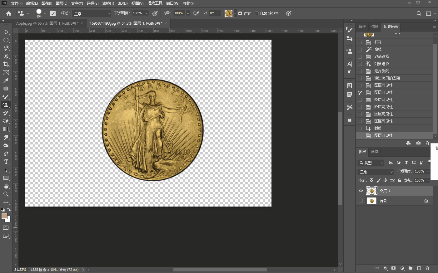Select the Elliptical Marquee tool
Viewport: 438px width, 273px height.
[x=6, y=40]
